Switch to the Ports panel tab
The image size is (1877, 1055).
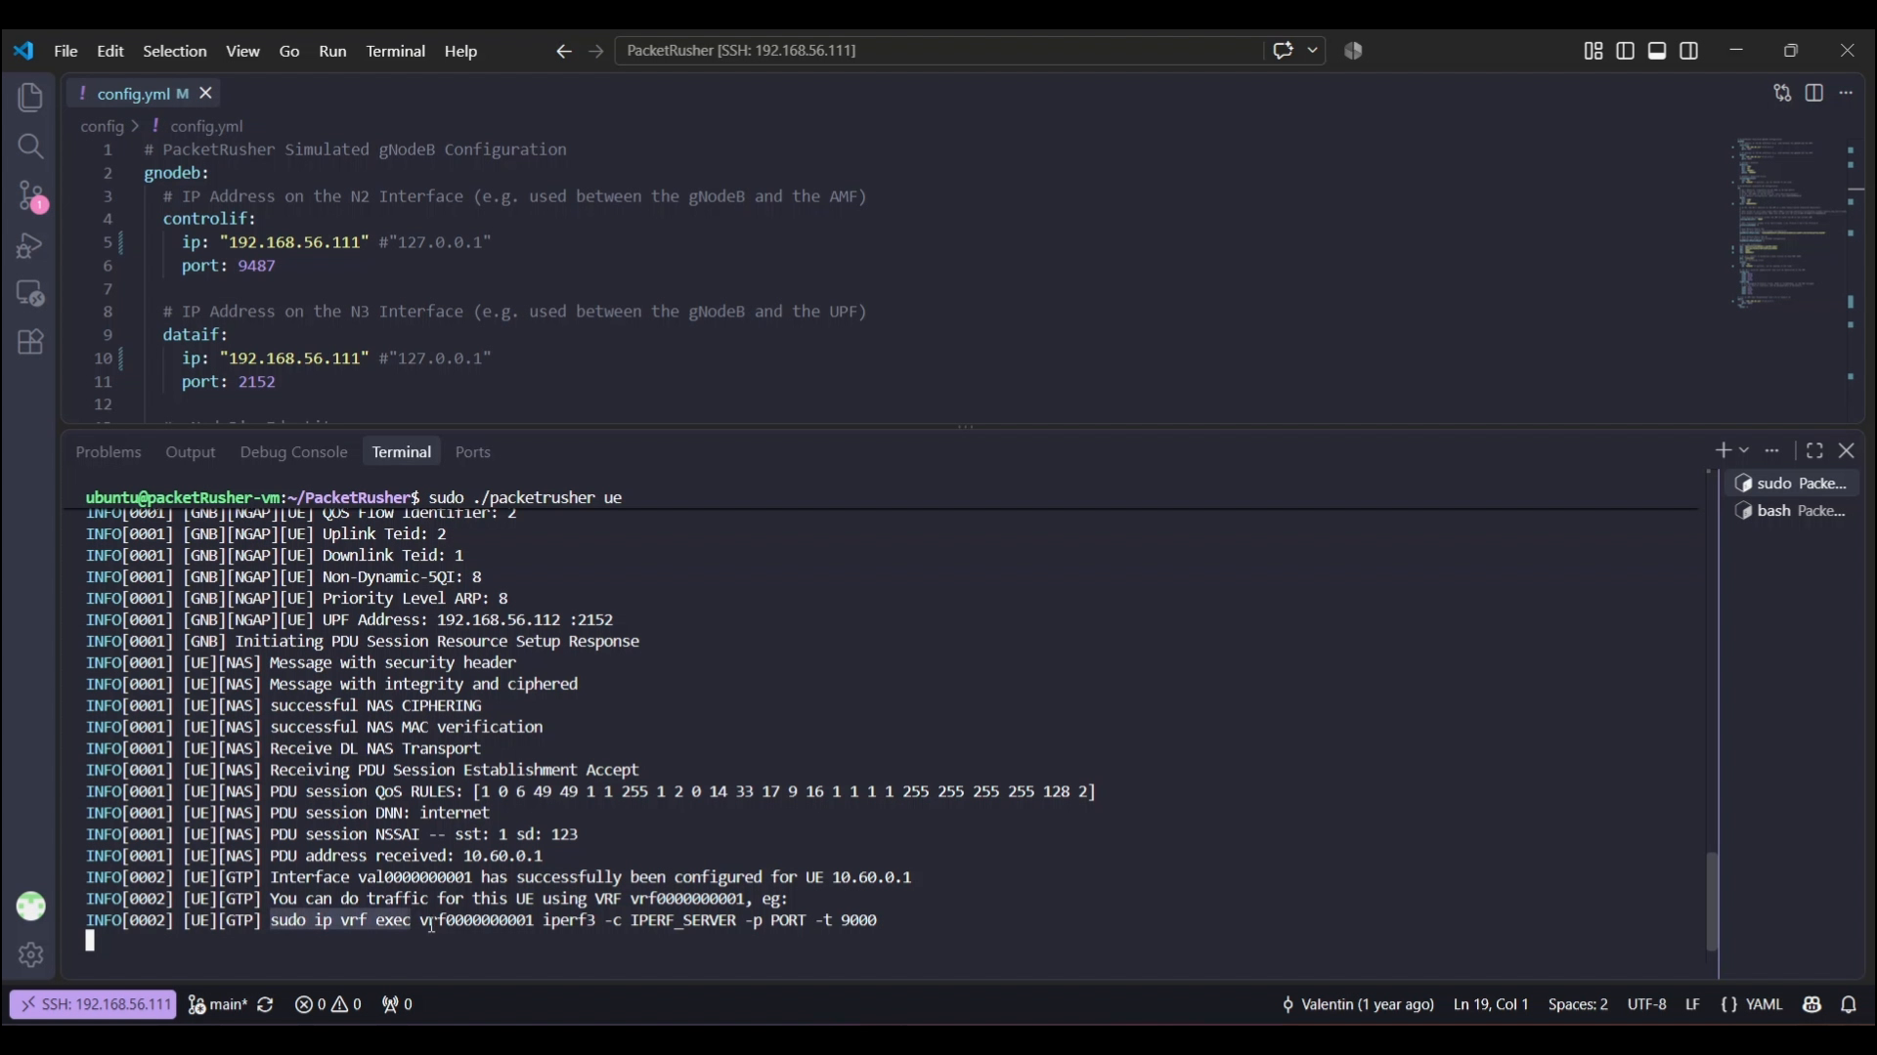pyautogui.click(x=473, y=451)
